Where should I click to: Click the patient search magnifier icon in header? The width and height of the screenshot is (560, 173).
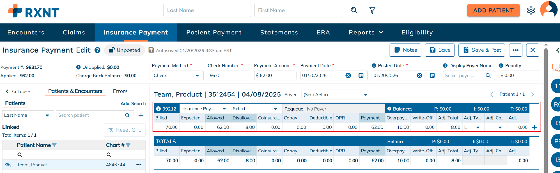click(x=354, y=10)
